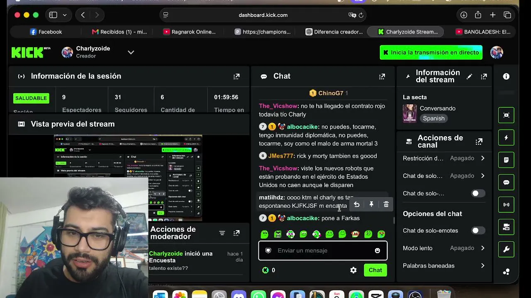531x298 pixels.
Task: Edit the stream information with the pencil icon
Action: (x=469, y=77)
